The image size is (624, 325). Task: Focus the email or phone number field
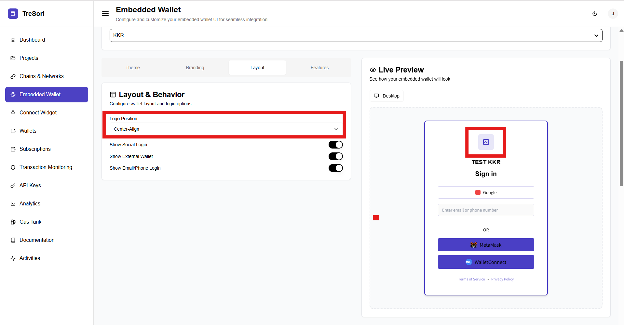click(486, 210)
